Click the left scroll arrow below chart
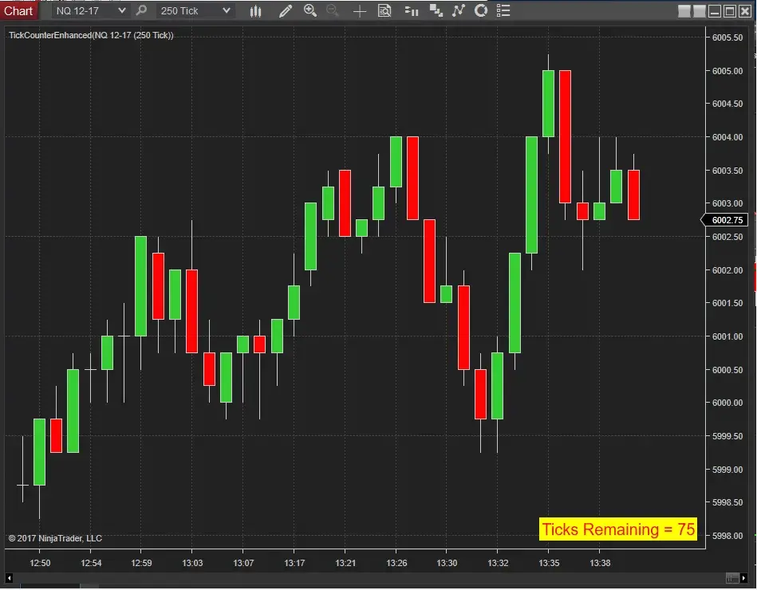This screenshot has width=757, height=590. tap(9, 578)
